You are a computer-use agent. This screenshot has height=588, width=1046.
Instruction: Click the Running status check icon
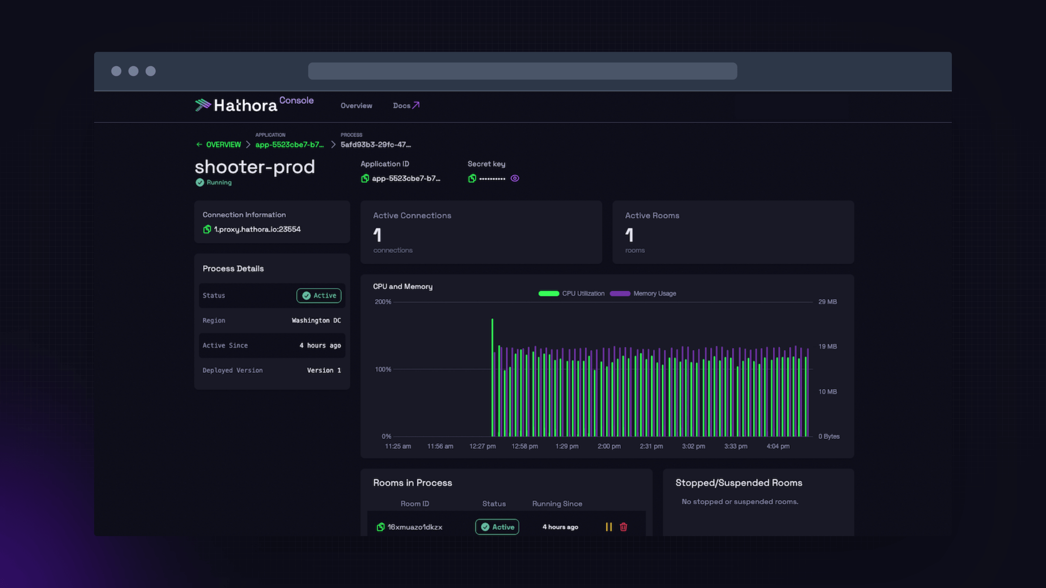pyautogui.click(x=200, y=182)
